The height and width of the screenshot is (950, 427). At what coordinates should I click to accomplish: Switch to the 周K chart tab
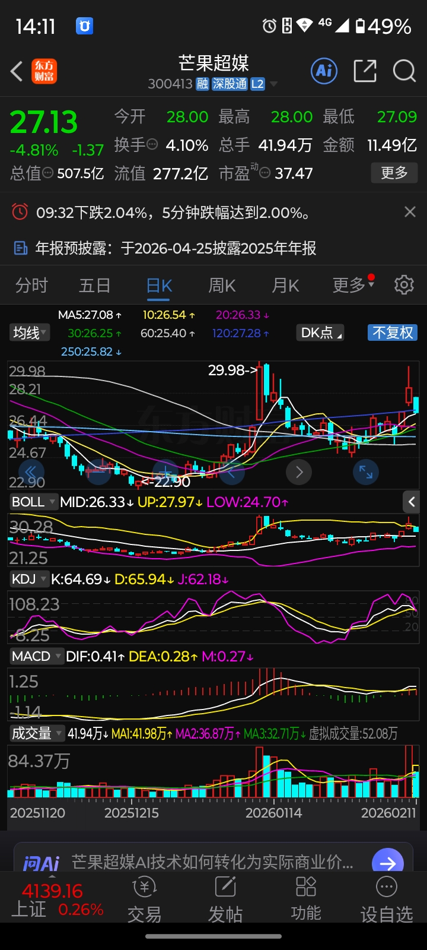tap(222, 286)
